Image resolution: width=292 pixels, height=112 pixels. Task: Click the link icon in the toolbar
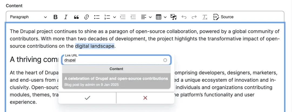pyautogui.click(x=87, y=17)
